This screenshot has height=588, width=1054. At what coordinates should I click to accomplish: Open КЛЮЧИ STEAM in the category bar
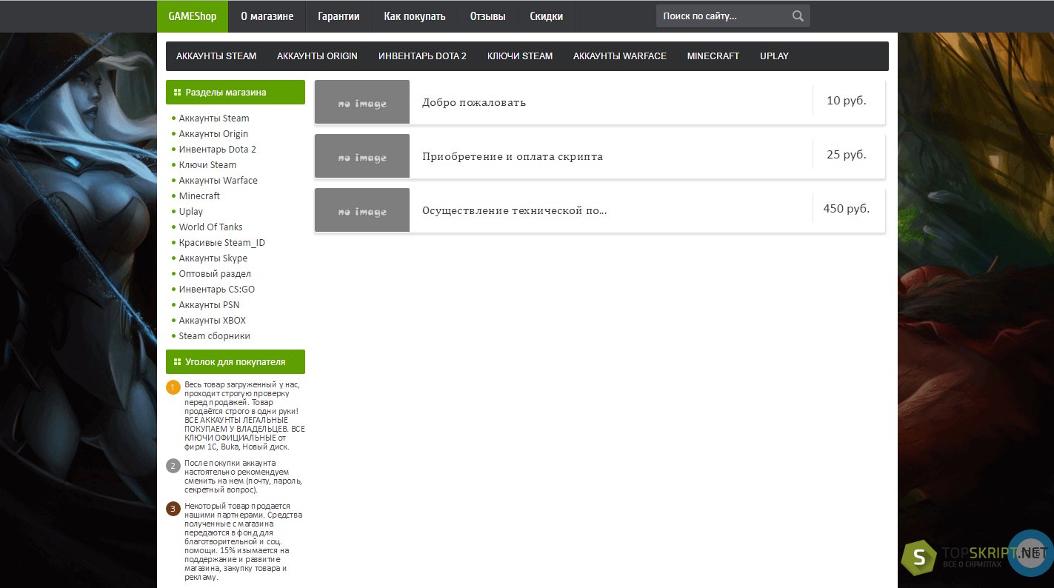coord(520,56)
